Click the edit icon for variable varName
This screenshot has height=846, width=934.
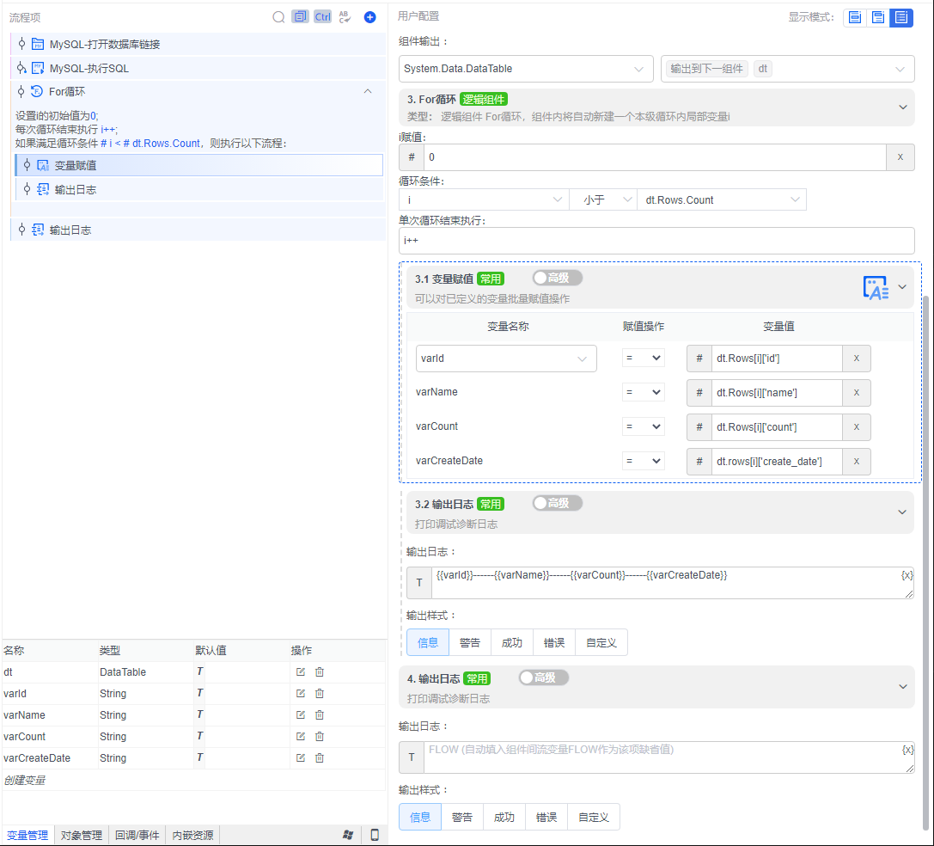coord(301,715)
